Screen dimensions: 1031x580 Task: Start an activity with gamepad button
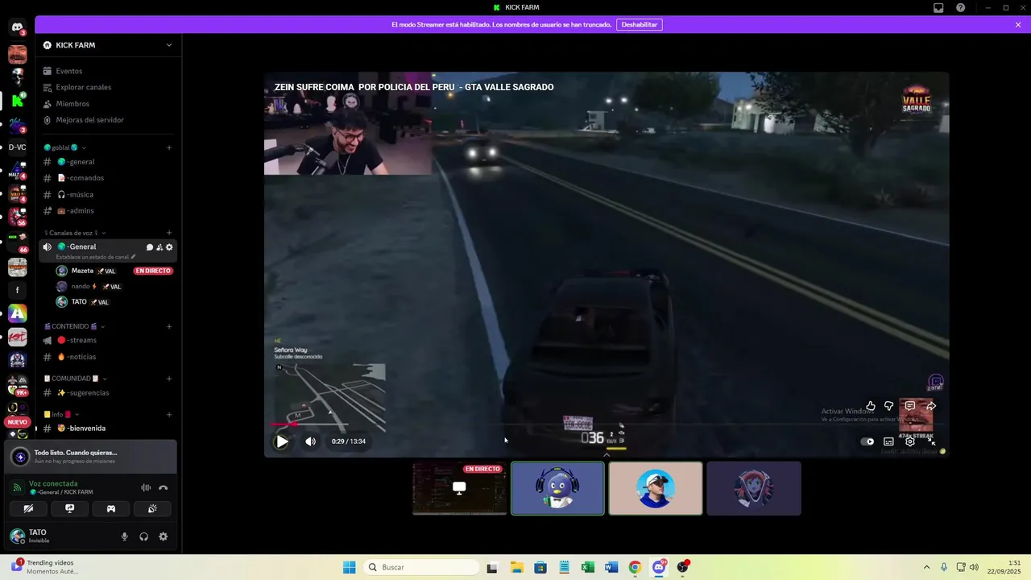(111, 508)
